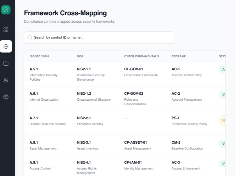Open the dashboard grid icon in sidebar
The image size is (235, 176).
(6, 30)
